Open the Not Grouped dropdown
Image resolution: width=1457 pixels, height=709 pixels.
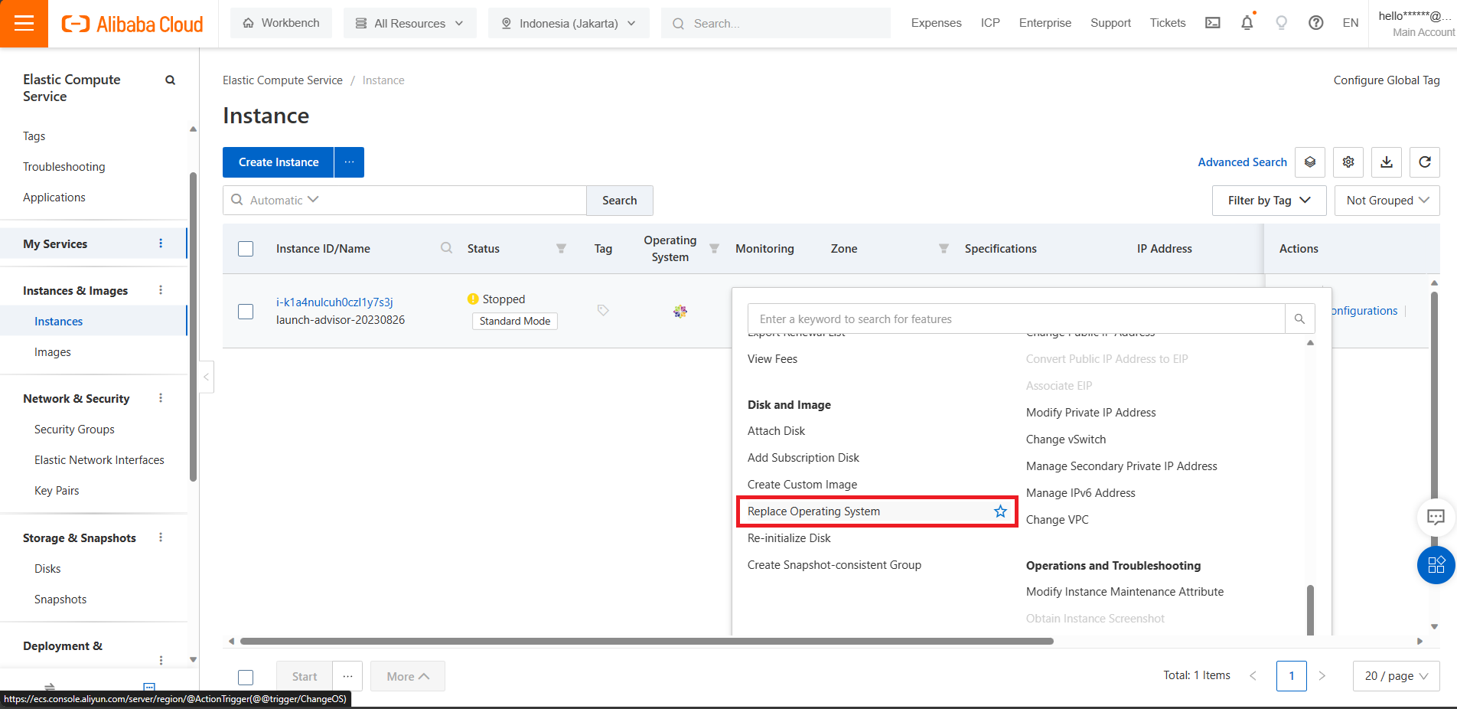pyautogui.click(x=1387, y=200)
